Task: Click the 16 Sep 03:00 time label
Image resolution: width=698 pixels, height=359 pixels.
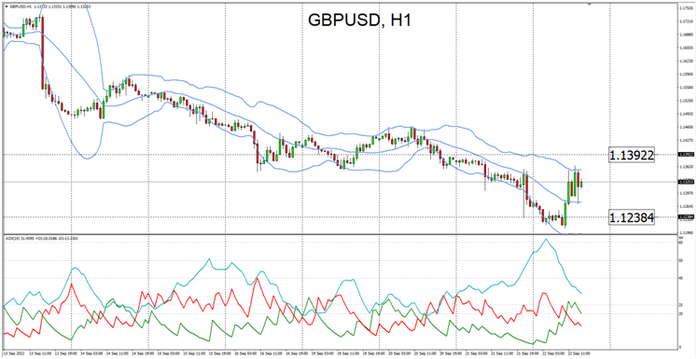Action: point(245,352)
